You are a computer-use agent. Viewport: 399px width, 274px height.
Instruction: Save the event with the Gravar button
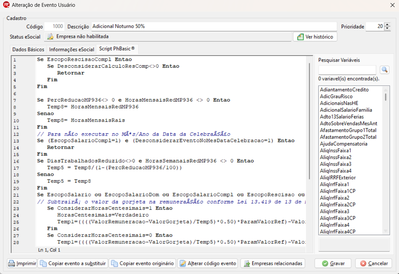pos(333,264)
